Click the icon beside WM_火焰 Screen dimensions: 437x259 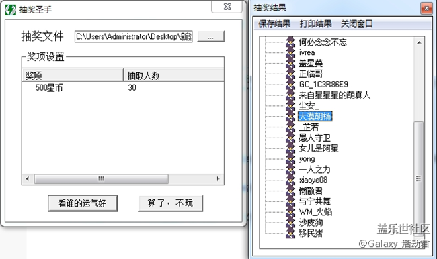[x=290, y=212]
